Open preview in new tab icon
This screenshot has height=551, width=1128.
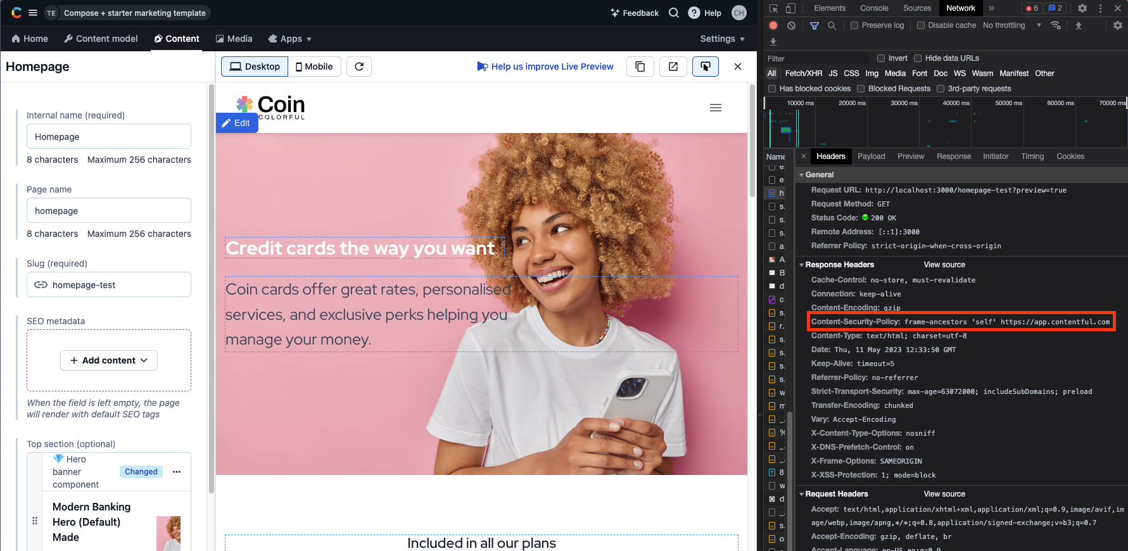673,66
